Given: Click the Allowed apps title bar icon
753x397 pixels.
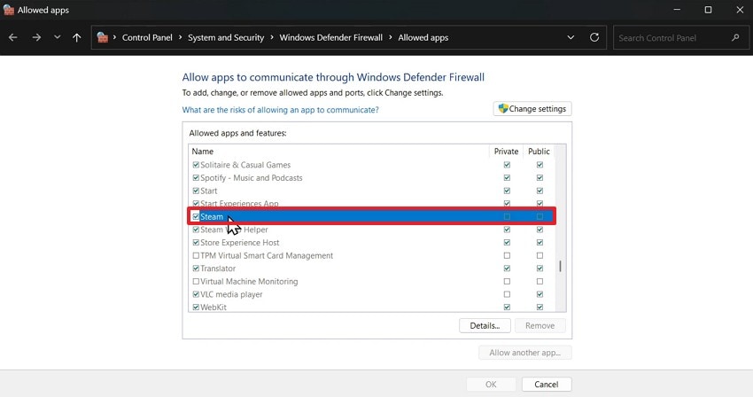Looking at the screenshot, I should point(9,10).
